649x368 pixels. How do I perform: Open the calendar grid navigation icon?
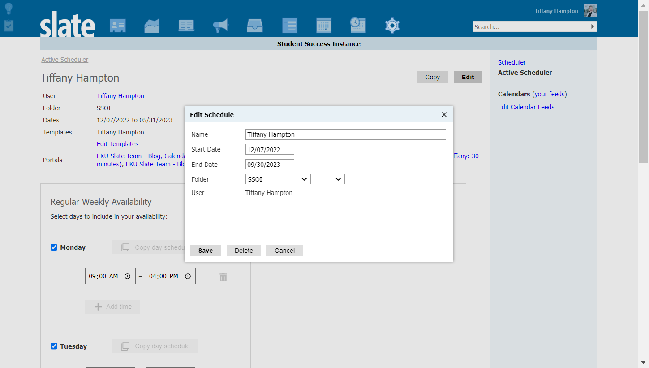point(324,26)
